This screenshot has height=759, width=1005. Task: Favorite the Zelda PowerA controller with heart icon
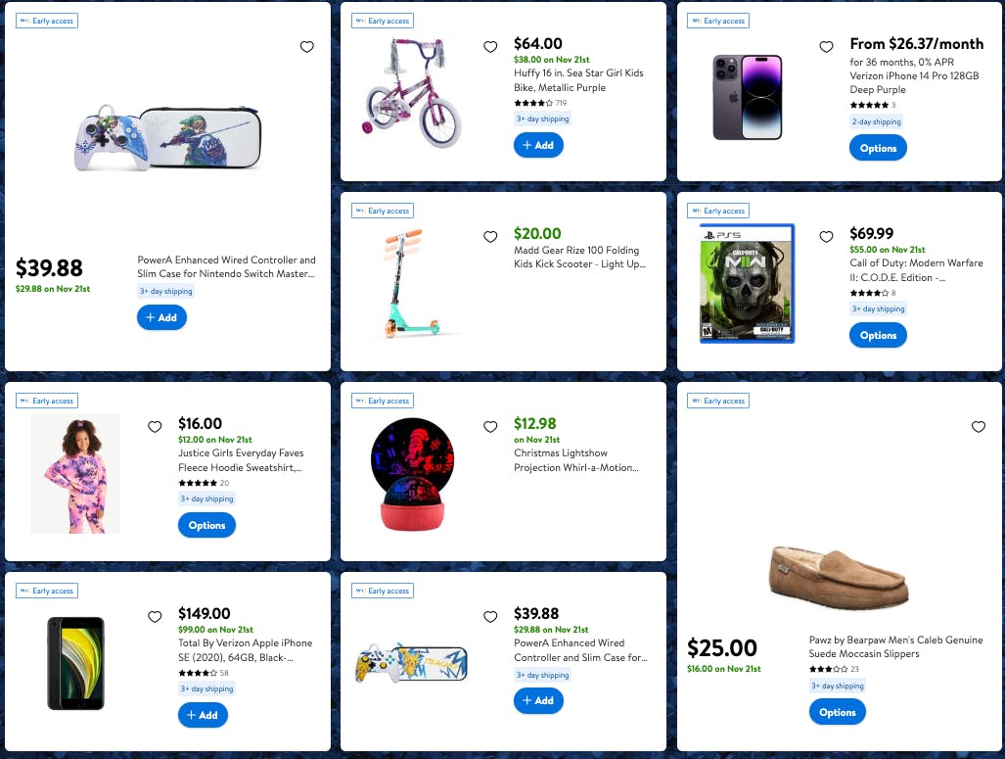(307, 47)
